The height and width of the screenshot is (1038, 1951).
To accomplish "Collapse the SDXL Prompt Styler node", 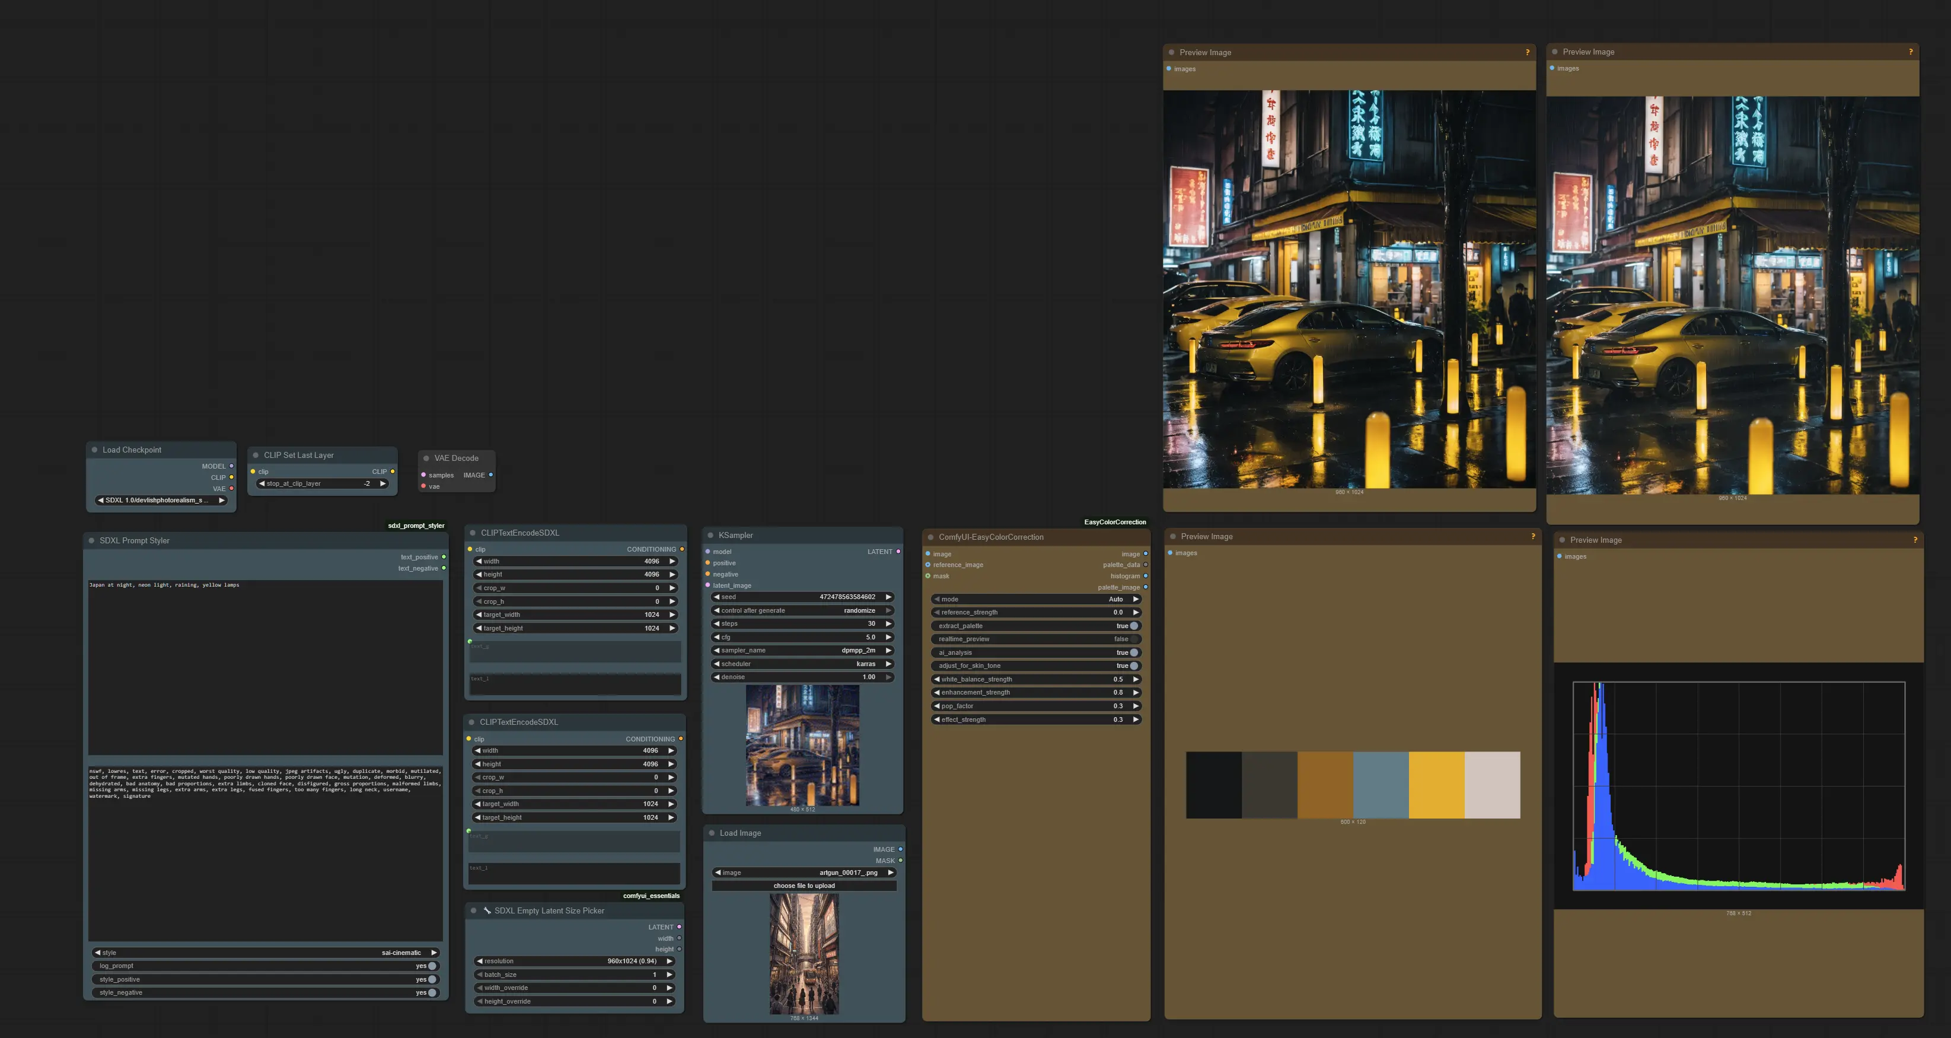I will coord(93,540).
